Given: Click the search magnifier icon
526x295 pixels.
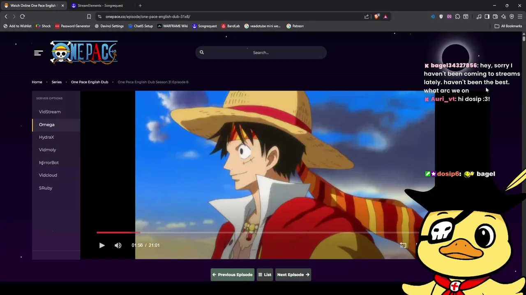Looking at the screenshot, I should [x=202, y=52].
